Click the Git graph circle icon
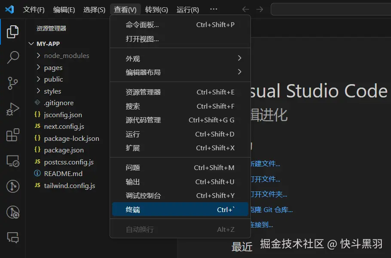The image size is (391, 258). point(13,186)
